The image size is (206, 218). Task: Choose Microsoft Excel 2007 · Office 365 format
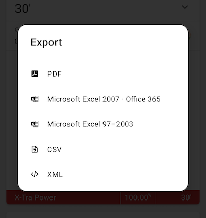pyautogui.click(x=103, y=99)
